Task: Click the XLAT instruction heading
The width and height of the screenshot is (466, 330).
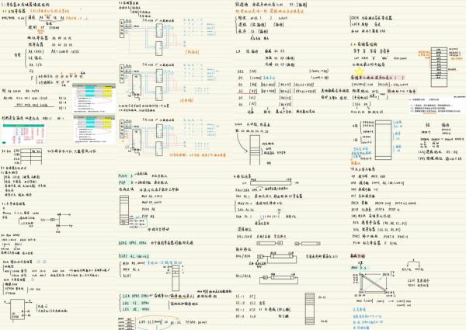Action: click(128, 255)
